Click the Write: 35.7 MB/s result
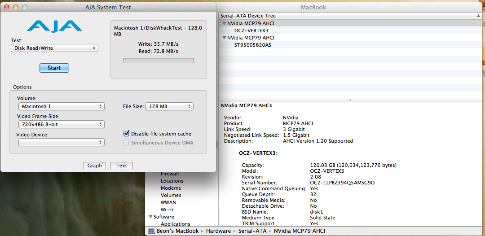This screenshot has width=485, height=236. [x=159, y=44]
